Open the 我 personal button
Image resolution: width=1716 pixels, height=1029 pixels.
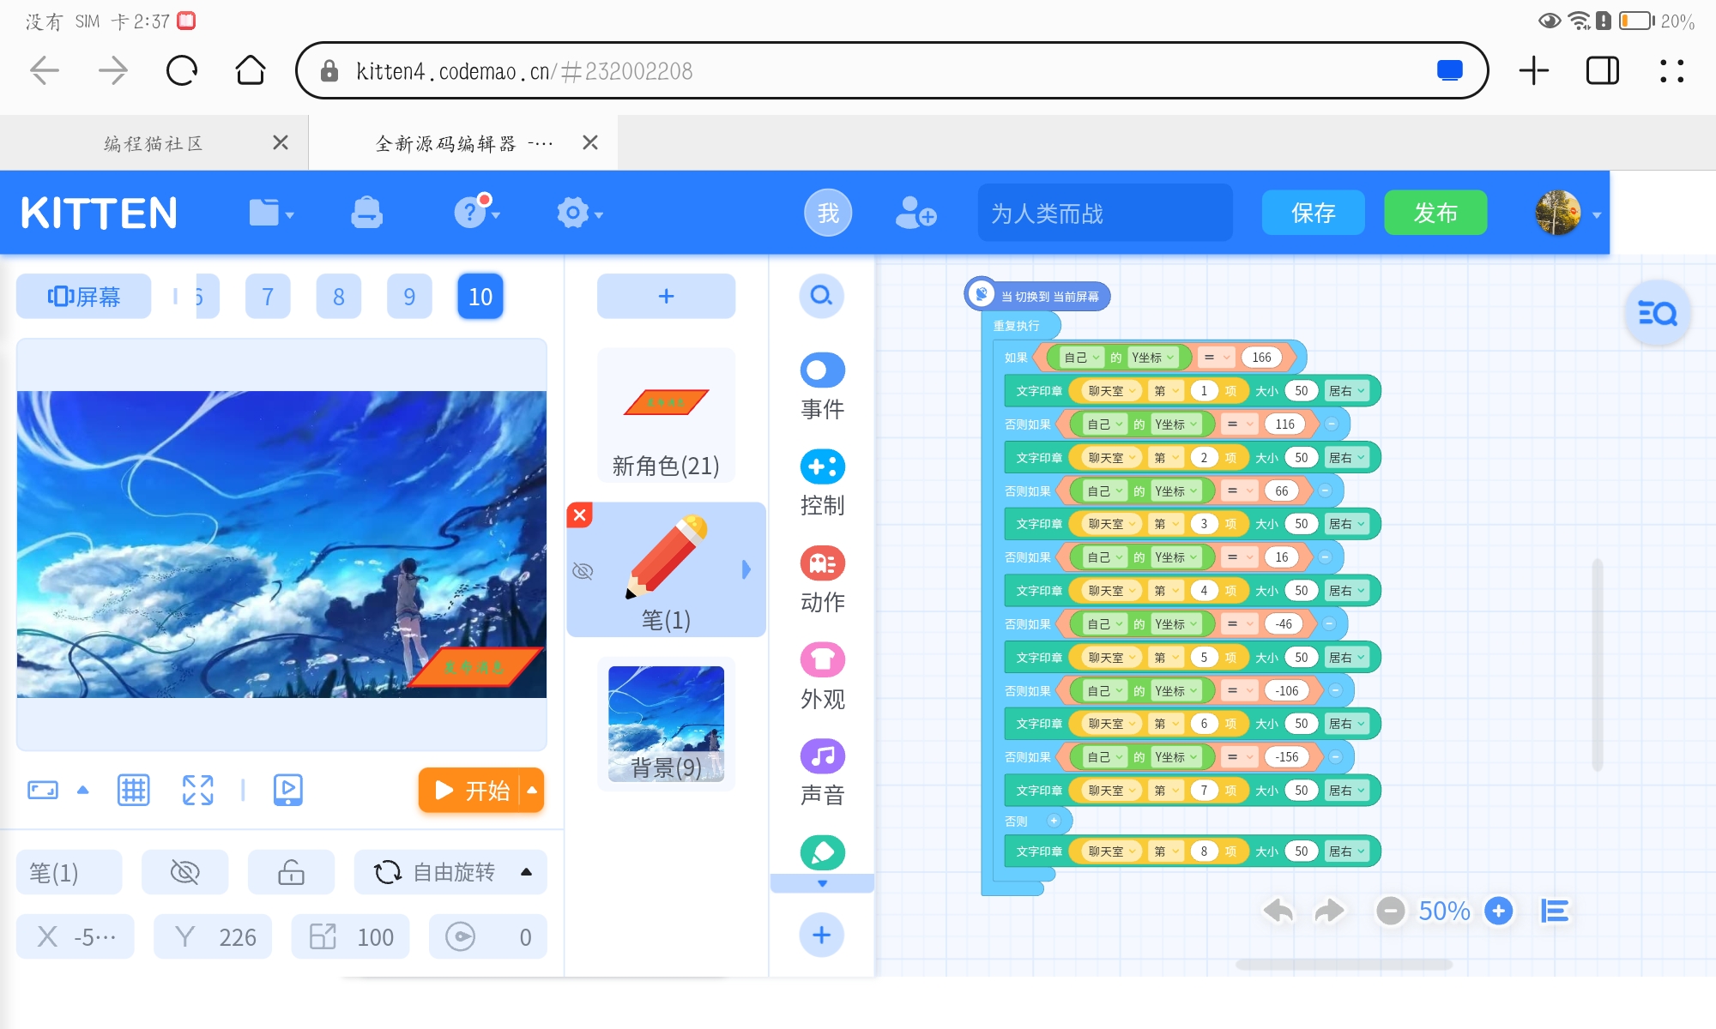828,213
